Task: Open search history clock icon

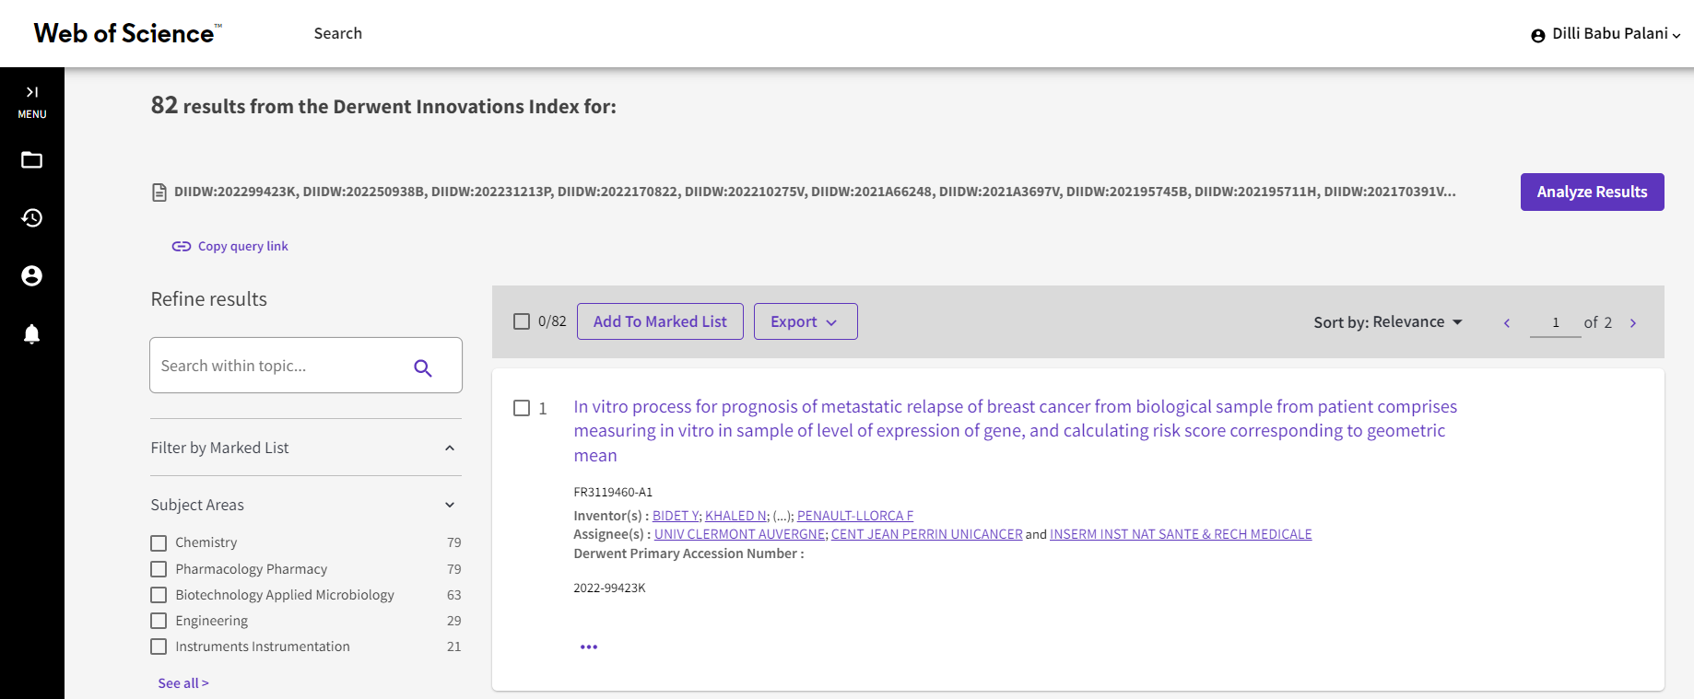Action: [x=32, y=218]
